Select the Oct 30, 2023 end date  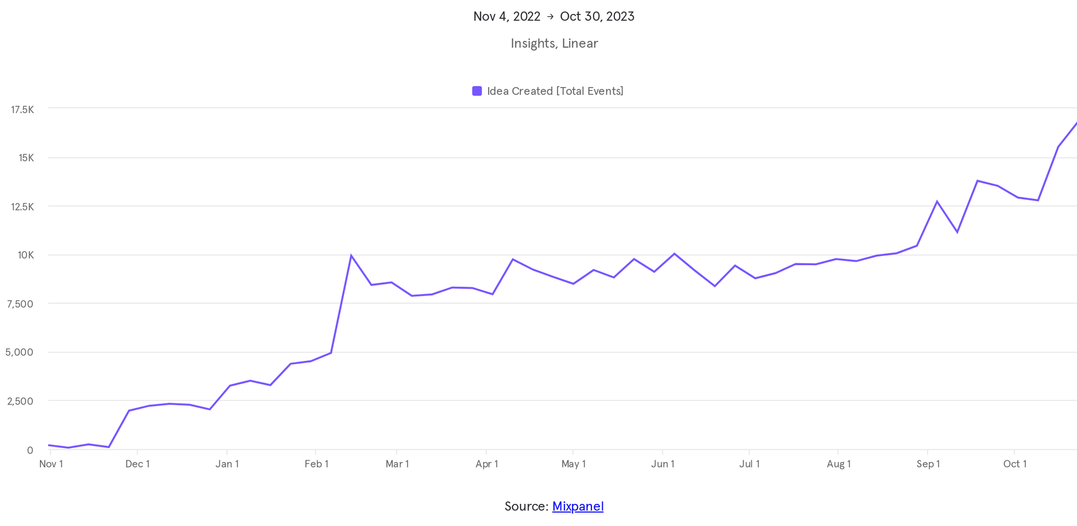point(597,17)
